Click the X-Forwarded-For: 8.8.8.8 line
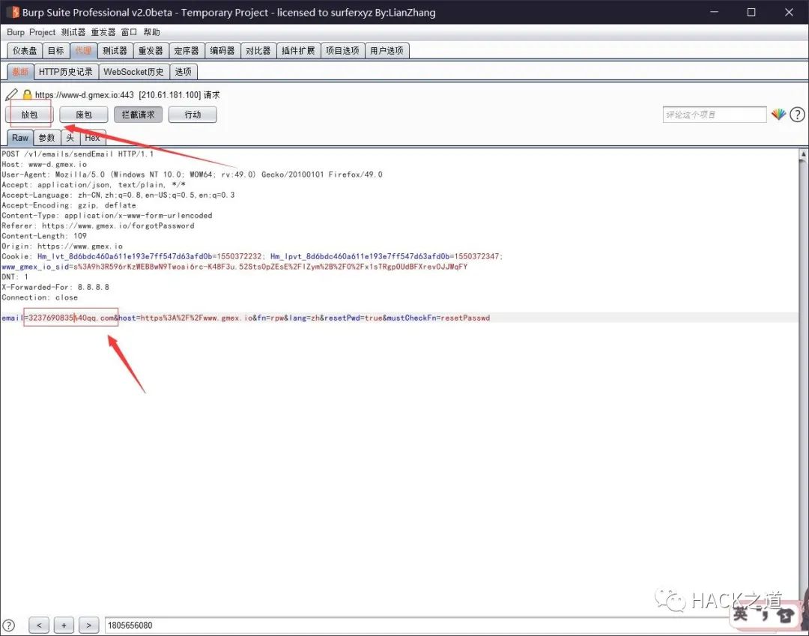This screenshot has width=809, height=636. pyautogui.click(x=55, y=287)
